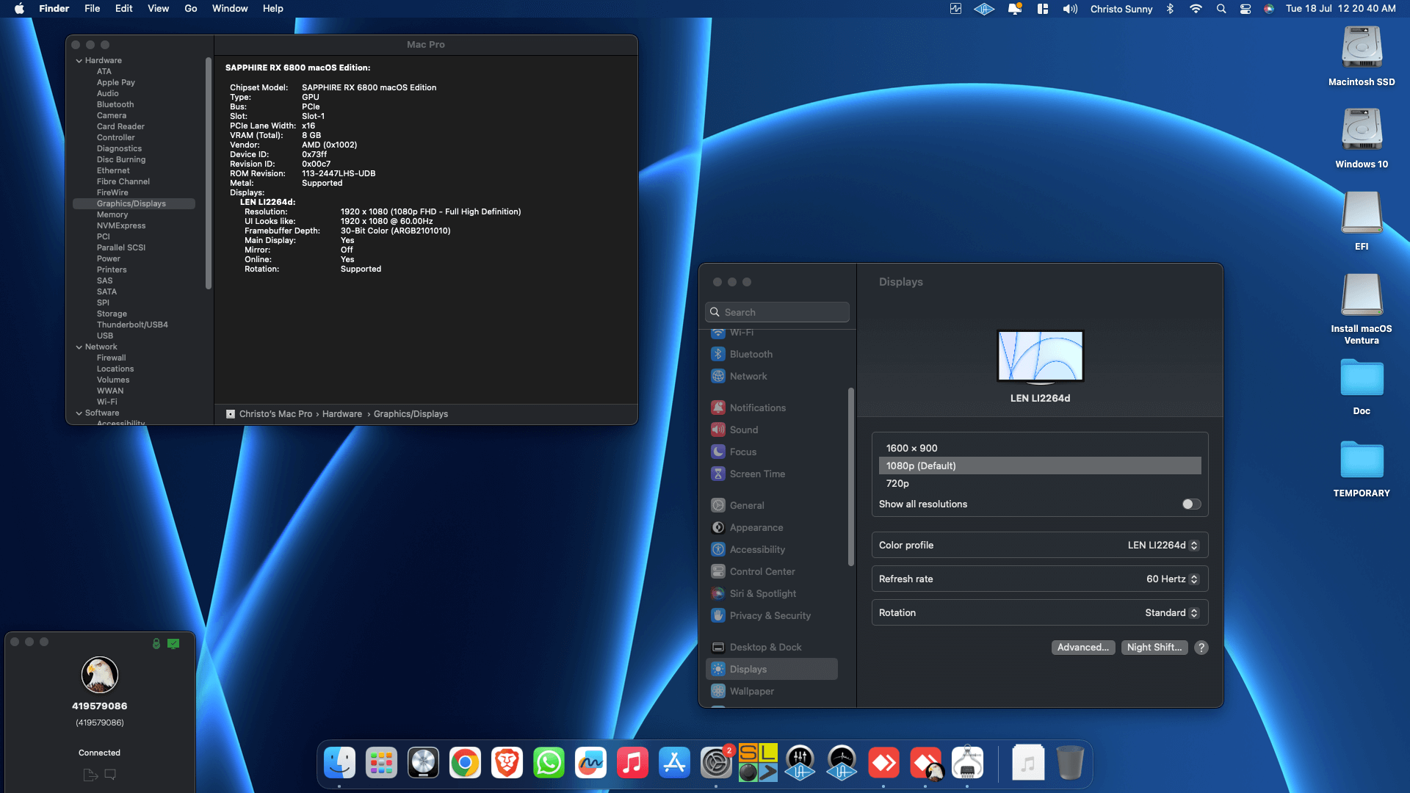Click the Night Shift... button
Screen dimensions: 1410x793
tap(1154, 648)
